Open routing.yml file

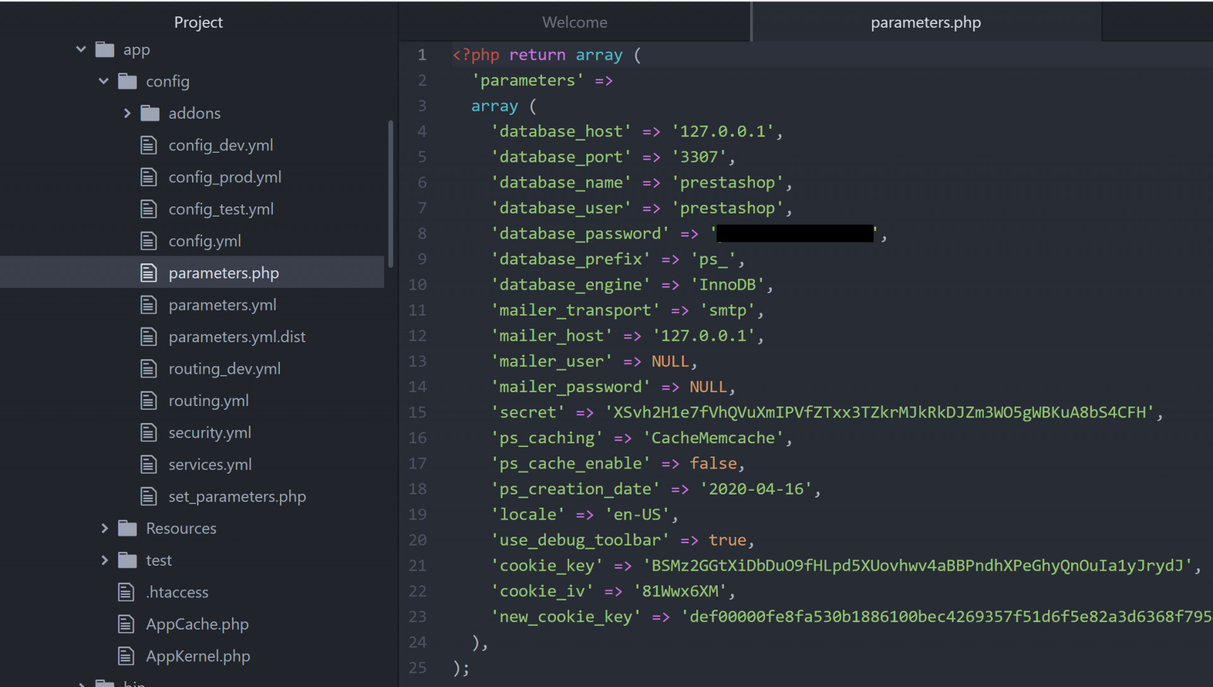(208, 400)
